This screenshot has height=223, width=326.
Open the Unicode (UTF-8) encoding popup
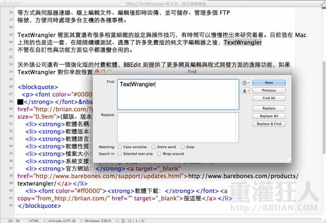(65, 221)
